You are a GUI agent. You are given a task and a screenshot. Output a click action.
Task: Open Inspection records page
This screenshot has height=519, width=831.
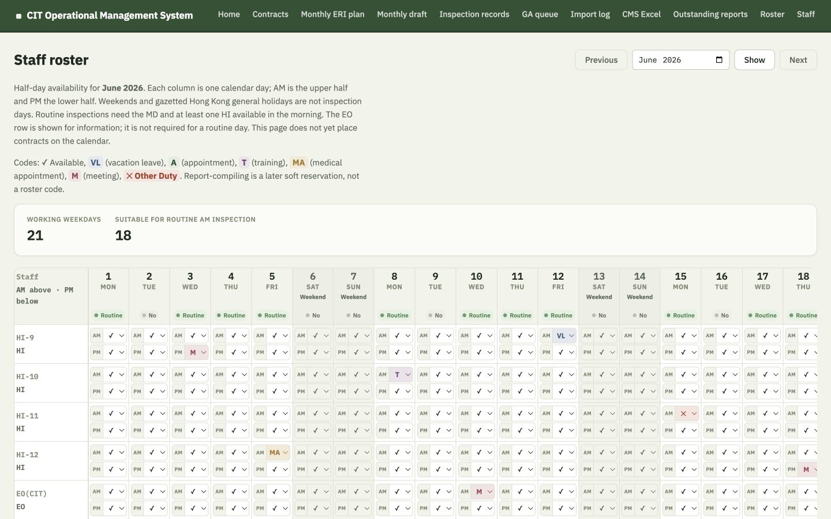[x=474, y=14]
